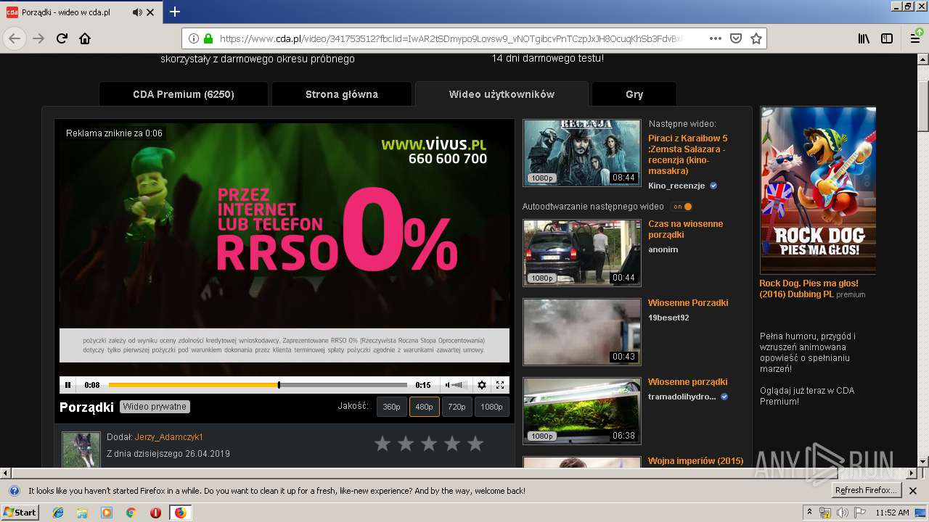Open Firefox Library menu
Screen dimensions: 929x522
tap(864, 38)
